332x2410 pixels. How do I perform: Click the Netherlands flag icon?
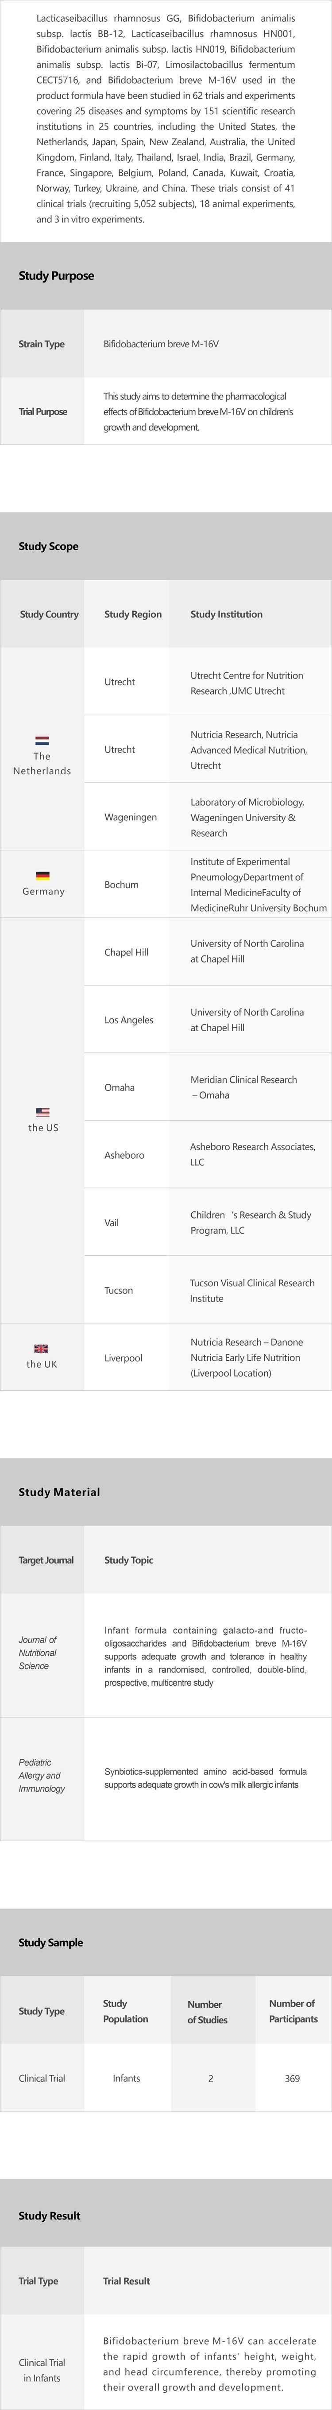(42, 741)
